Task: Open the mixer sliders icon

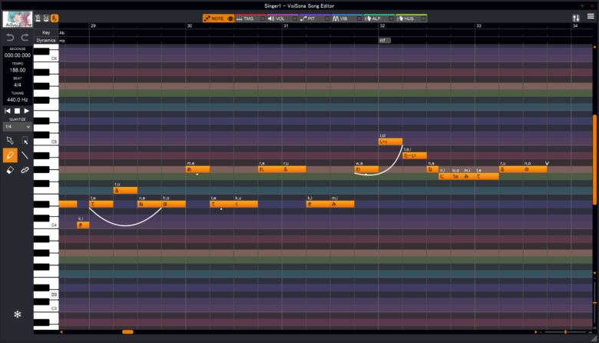Action: pos(576,17)
